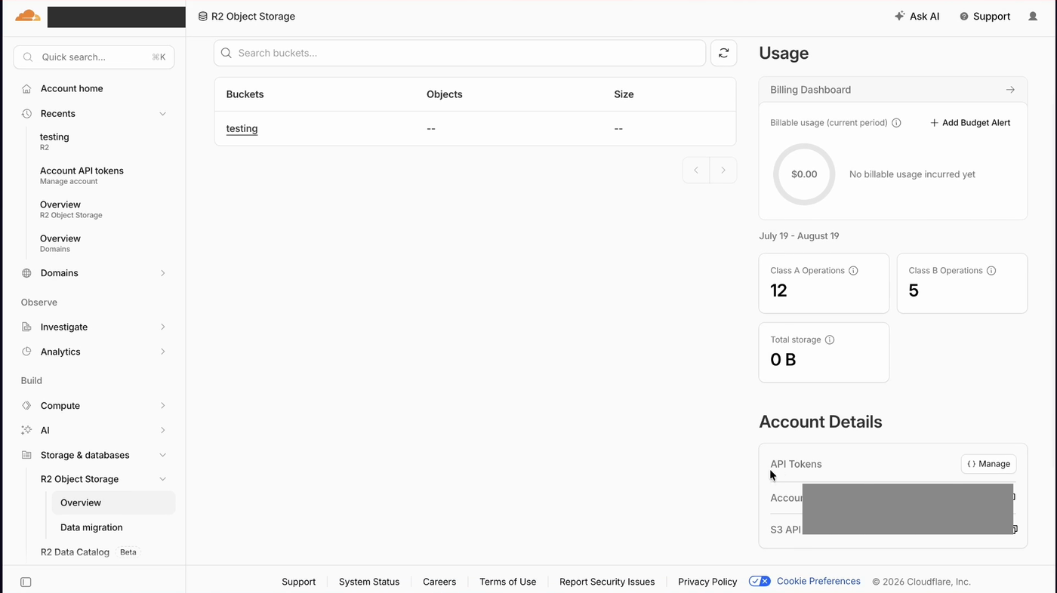Expand the AI section chevron
This screenshot has height=593, width=1057.
click(162, 430)
